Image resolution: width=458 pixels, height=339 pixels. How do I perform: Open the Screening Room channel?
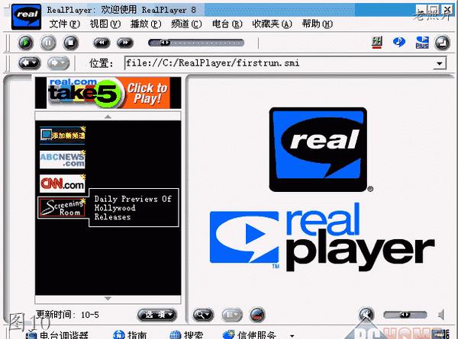(63, 208)
